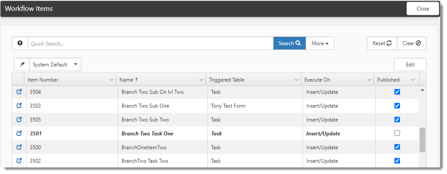The image size is (447, 174).
Task: Click the open icon beside item 3500
Action: pyautogui.click(x=19, y=147)
